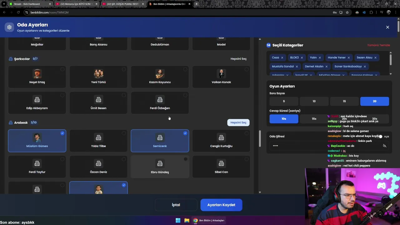Close the Oda Ayarları dialog with X
The image size is (400, 225).
click(x=387, y=27)
